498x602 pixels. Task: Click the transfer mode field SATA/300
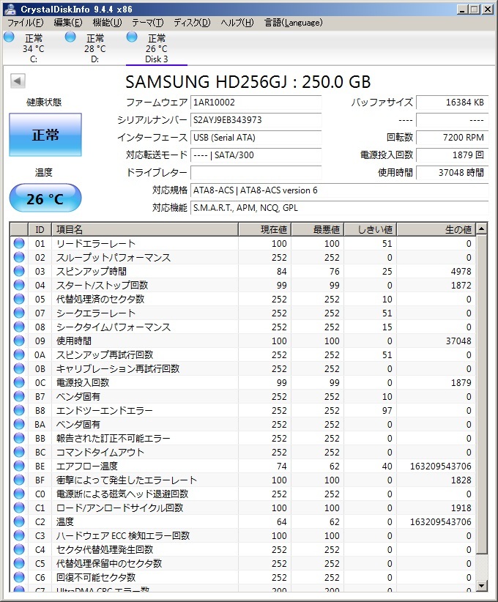(256, 155)
